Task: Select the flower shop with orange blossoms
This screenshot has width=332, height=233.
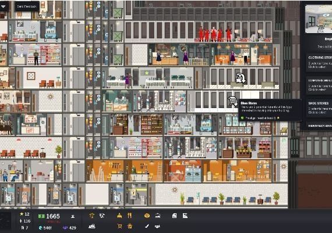Action: 245,148
